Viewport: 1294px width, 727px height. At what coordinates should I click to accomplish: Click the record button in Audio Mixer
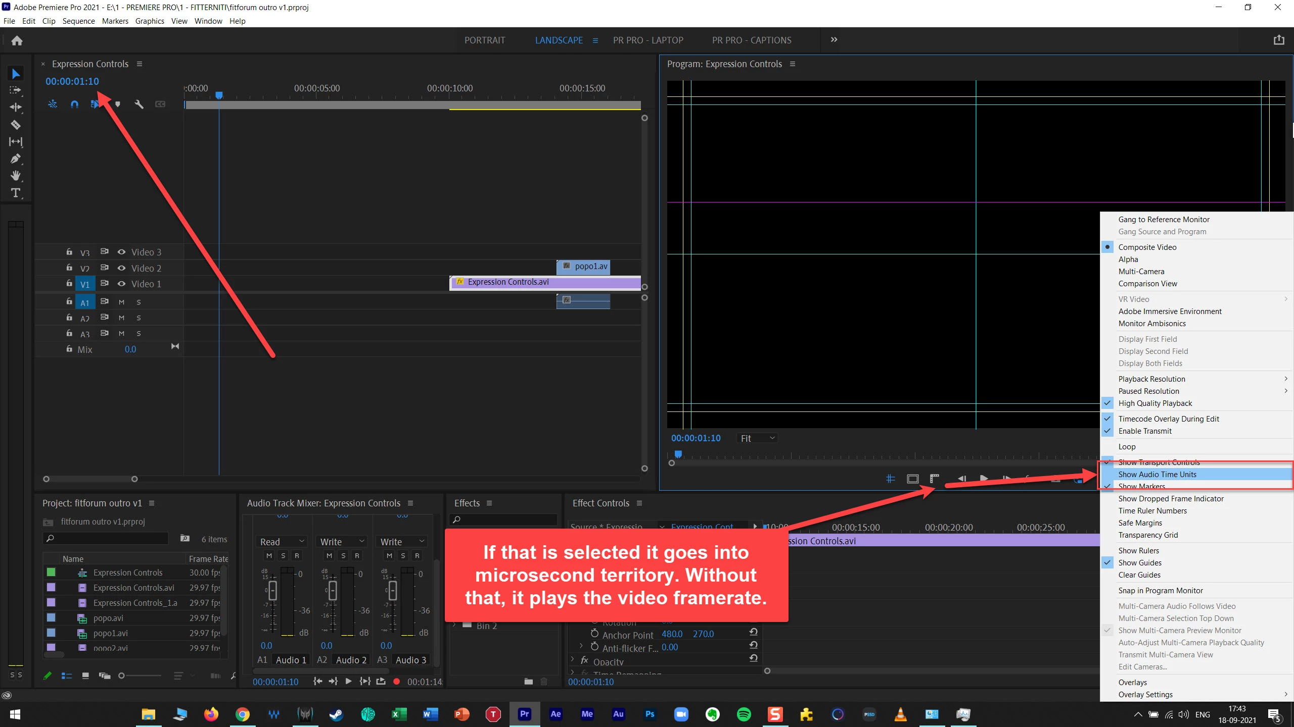click(397, 682)
